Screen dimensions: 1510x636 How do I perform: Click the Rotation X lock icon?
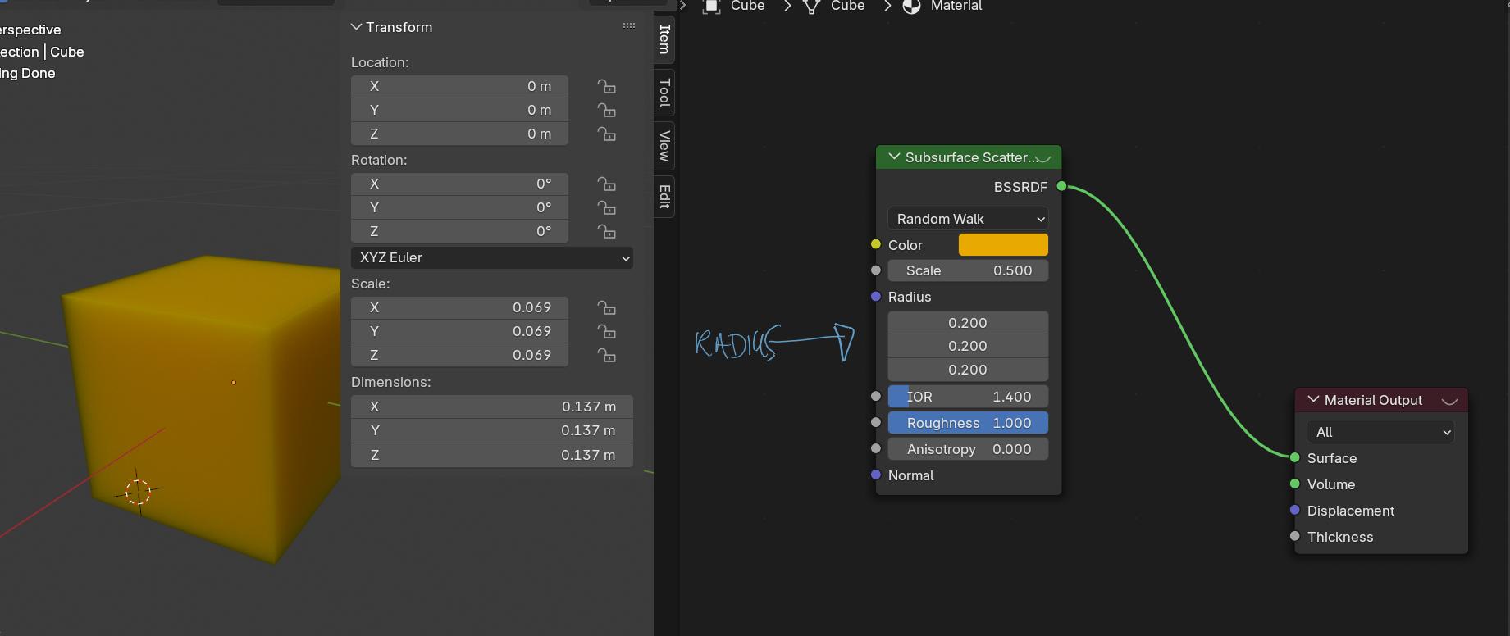606,184
